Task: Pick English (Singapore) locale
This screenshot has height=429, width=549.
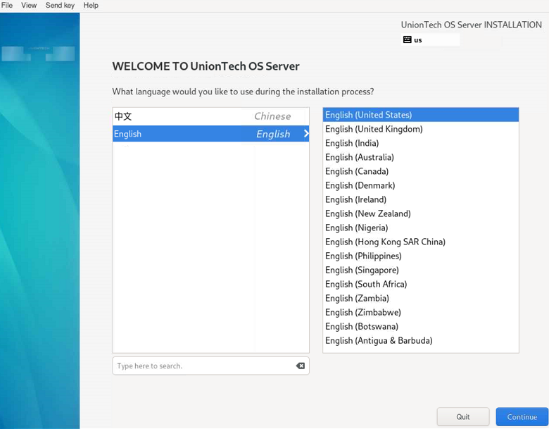Action: (421, 270)
